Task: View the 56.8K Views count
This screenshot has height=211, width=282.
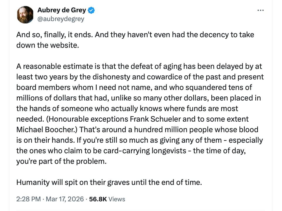Action: (x=98, y=199)
